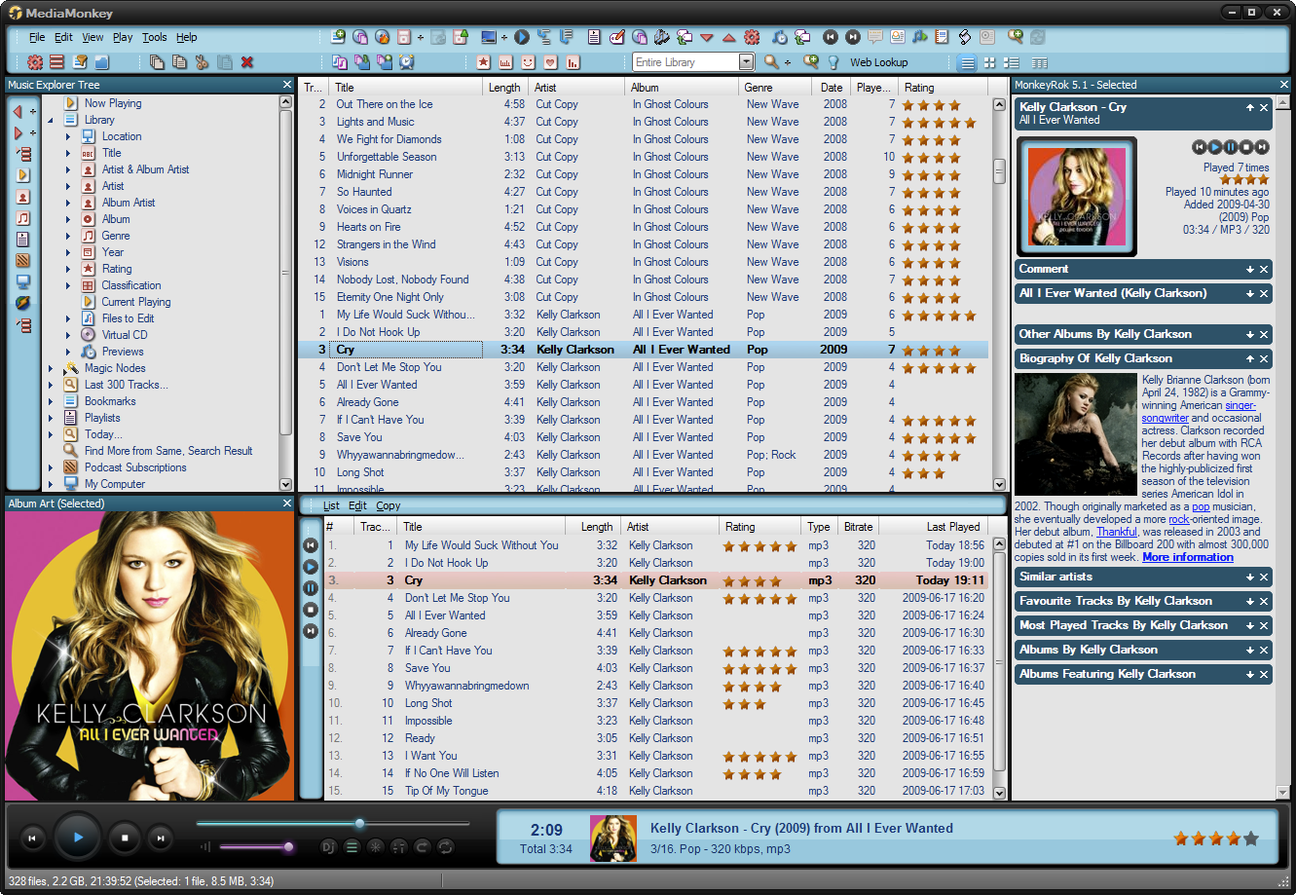
Task: Click the Web Lookup button
Action: tap(879, 62)
